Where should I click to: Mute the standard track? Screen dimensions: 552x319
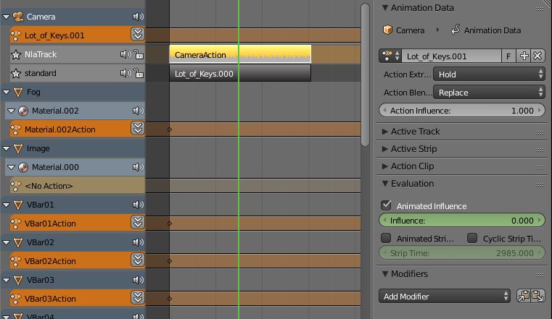[125, 73]
